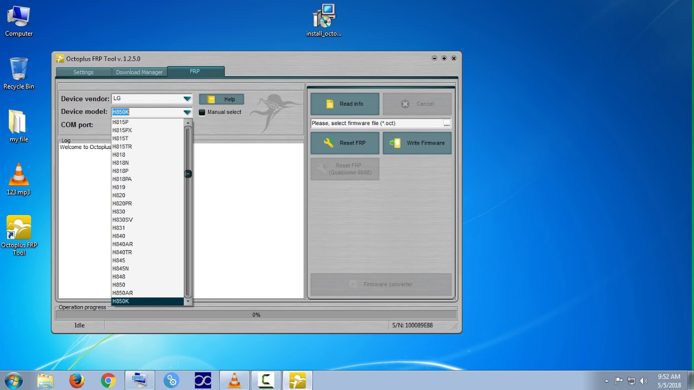Select the install_octo installer desktop icon
The height and width of the screenshot is (390, 694).
pos(324,21)
